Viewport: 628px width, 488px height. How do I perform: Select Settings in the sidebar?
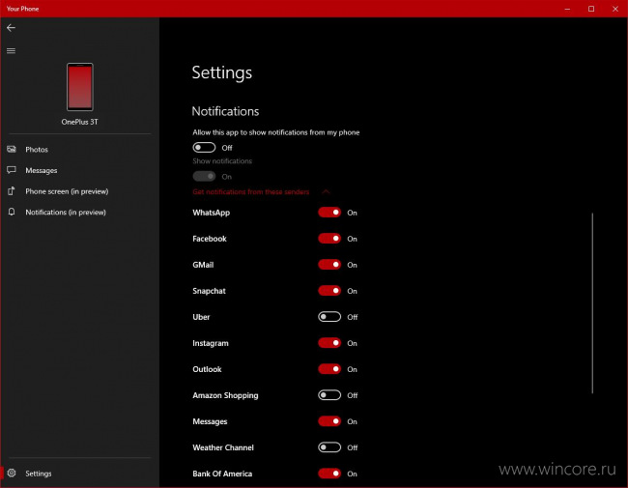click(x=79, y=474)
